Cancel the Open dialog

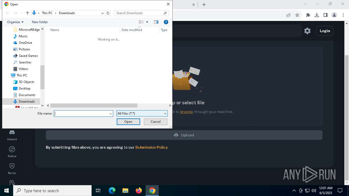[156, 122]
